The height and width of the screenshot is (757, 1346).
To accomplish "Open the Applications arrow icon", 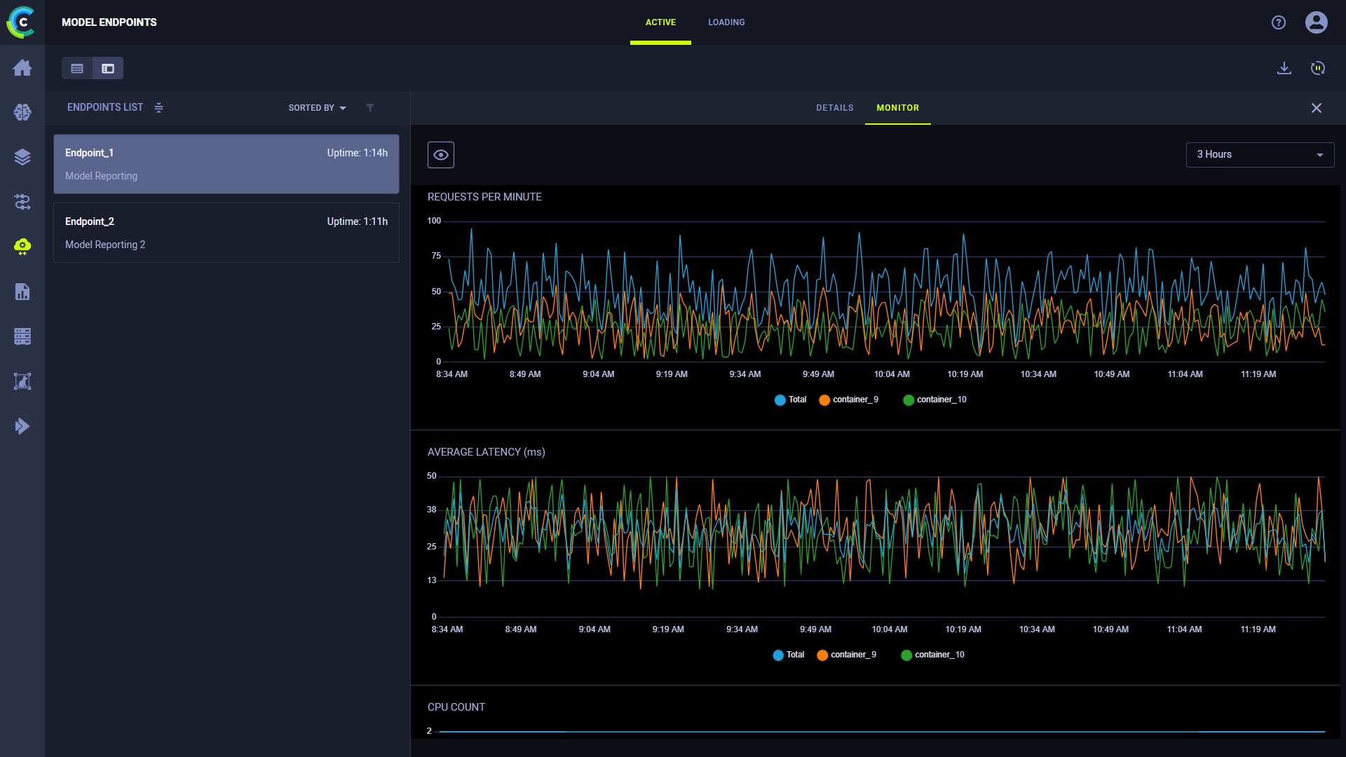I will pyautogui.click(x=22, y=426).
